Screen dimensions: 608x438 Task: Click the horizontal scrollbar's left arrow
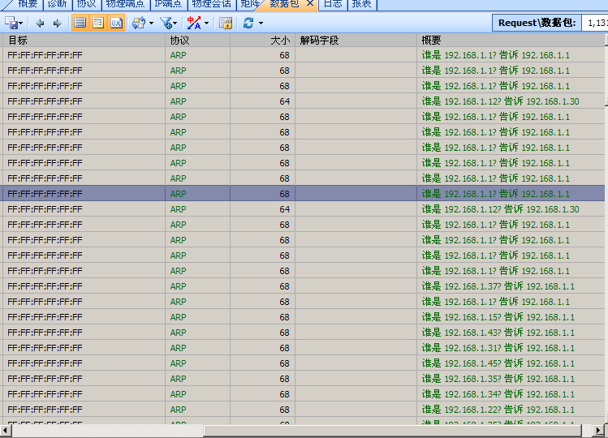(x=6, y=430)
